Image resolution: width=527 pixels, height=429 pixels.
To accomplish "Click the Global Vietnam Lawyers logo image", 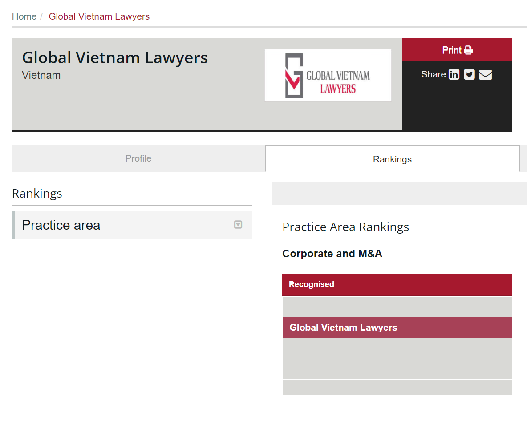I will pyautogui.click(x=328, y=75).
